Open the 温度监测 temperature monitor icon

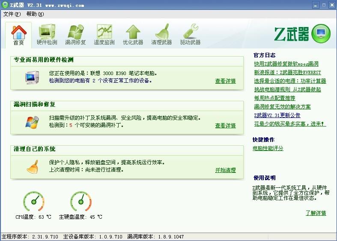tap(104, 31)
